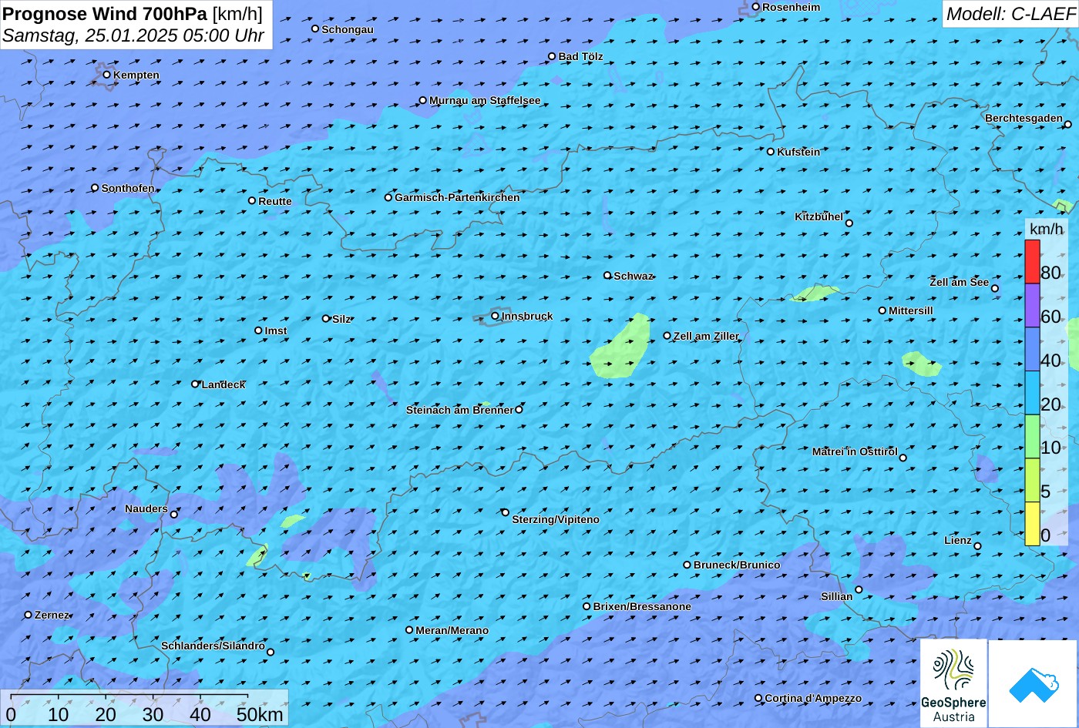Click the Zernez city marker
Viewport: 1079px width, 728px height.
click(x=28, y=615)
